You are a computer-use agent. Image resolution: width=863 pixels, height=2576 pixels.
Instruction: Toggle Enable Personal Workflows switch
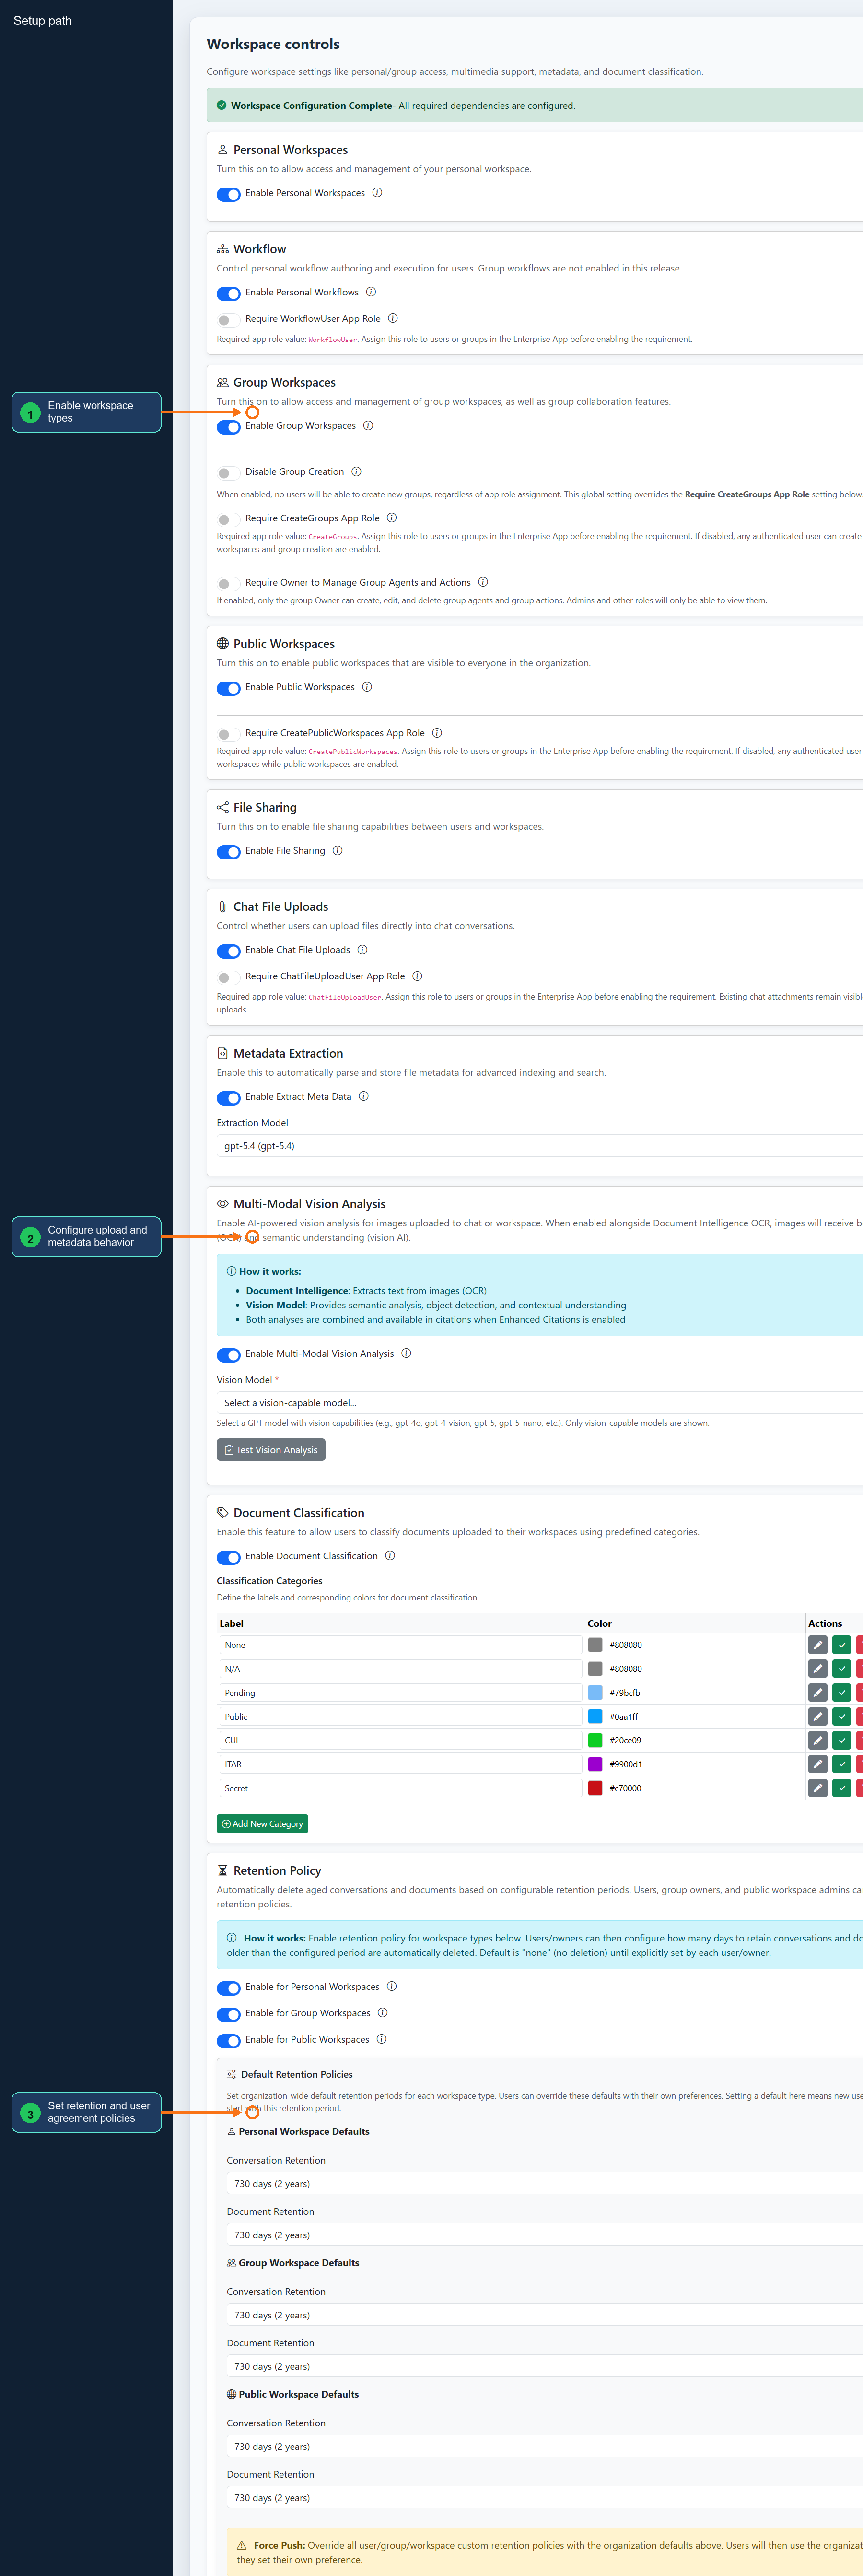pyautogui.click(x=228, y=293)
